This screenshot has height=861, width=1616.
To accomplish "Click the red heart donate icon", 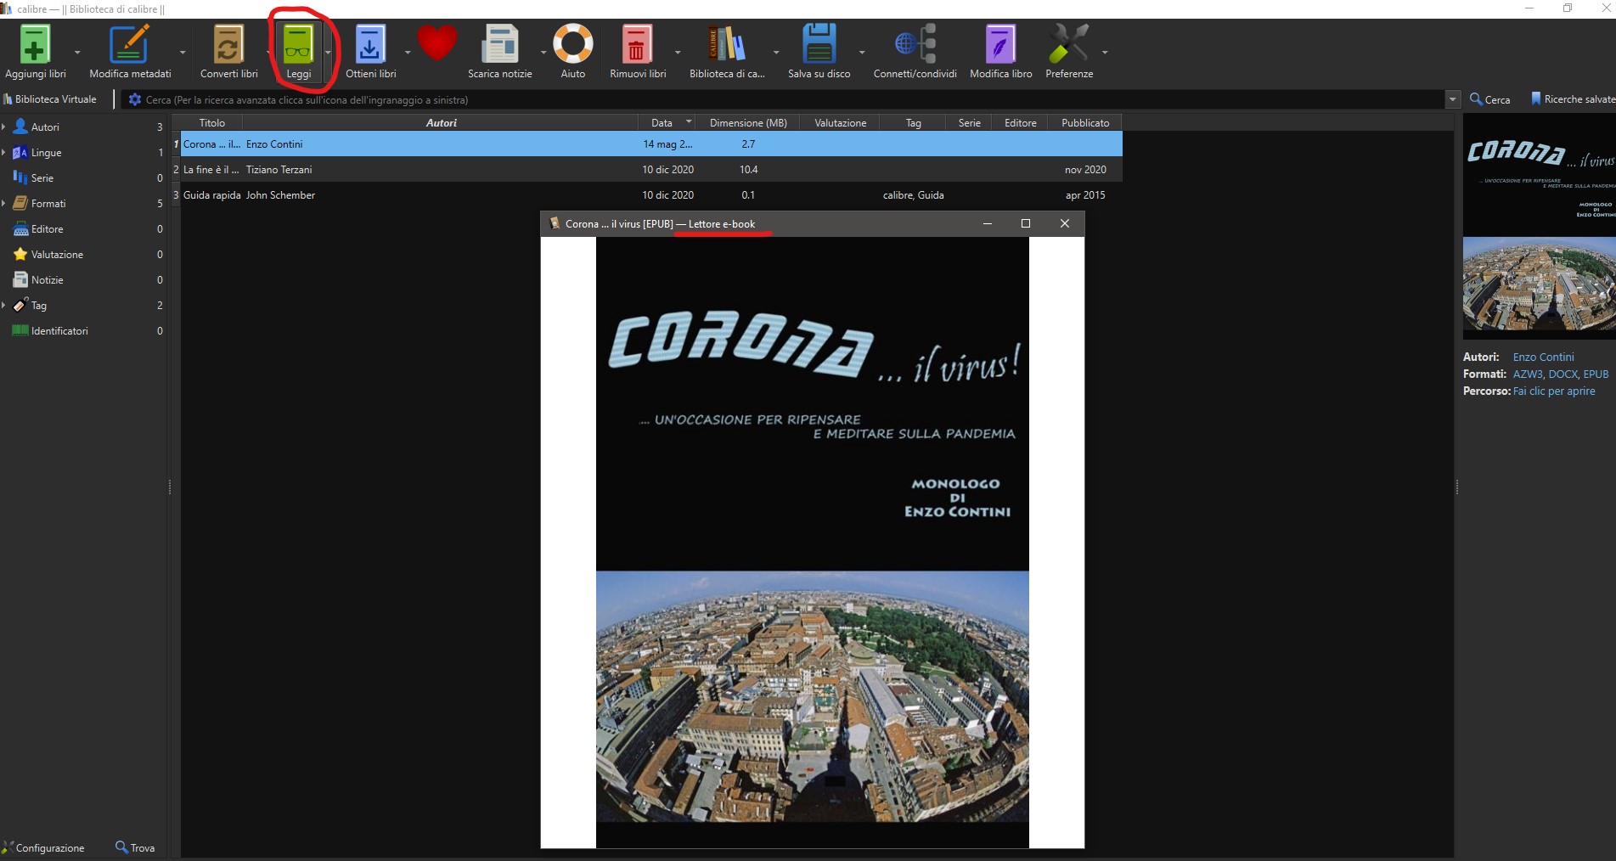I will [x=437, y=43].
